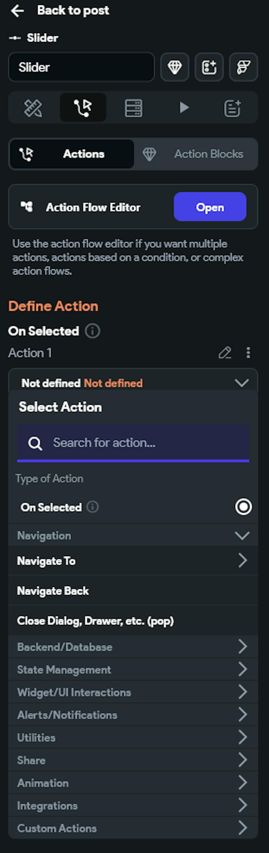Open the ruler-and-pencil properties tab

click(33, 108)
